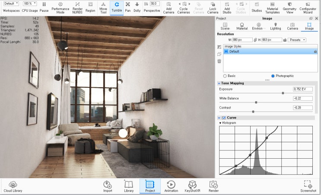The width and height of the screenshot is (321, 195).
Task: Click the Render button
Action: [x=213, y=186]
